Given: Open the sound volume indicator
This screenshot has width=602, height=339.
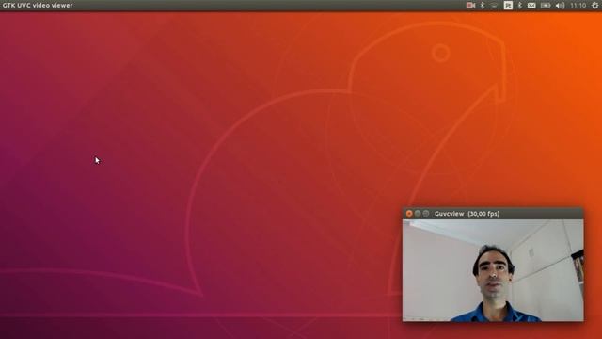Looking at the screenshot, I should click(561, 6).
